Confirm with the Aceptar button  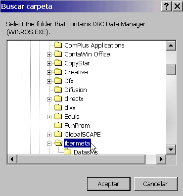click(109, 184)
